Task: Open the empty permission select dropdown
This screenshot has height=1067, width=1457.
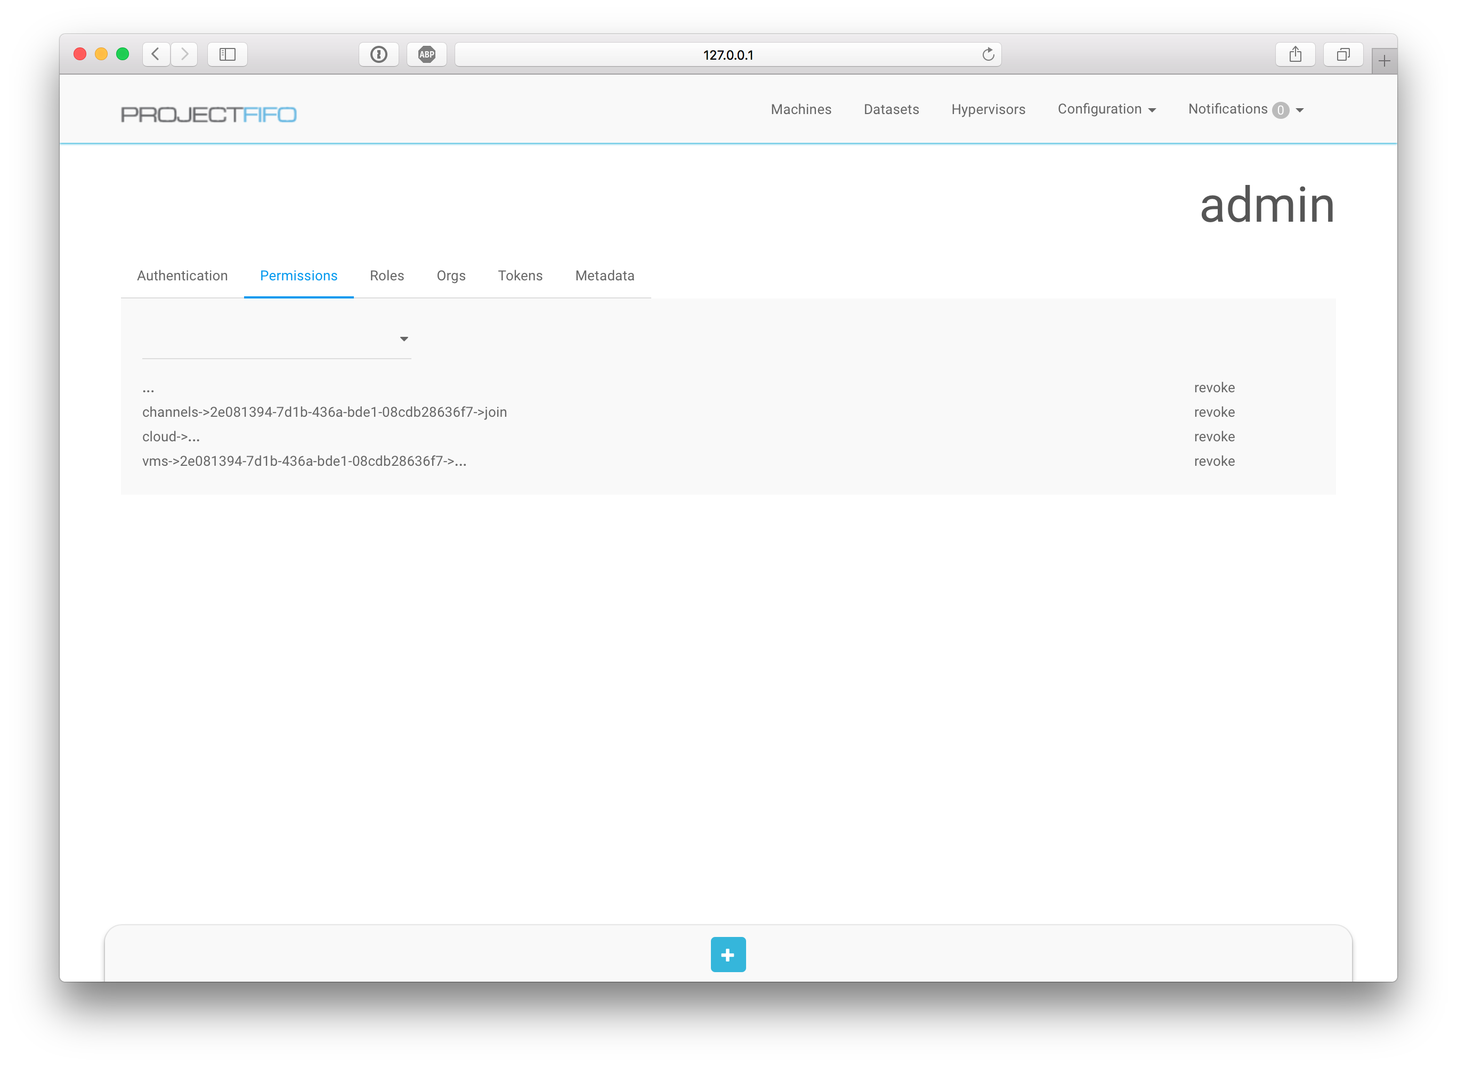Action: (x=277, y=339)
